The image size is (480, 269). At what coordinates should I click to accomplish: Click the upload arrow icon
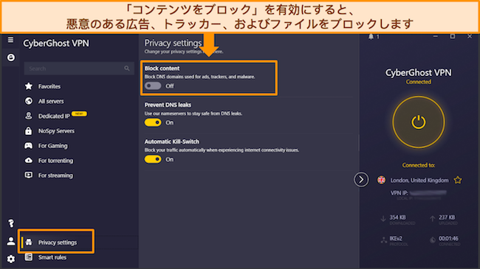[432, 219]
